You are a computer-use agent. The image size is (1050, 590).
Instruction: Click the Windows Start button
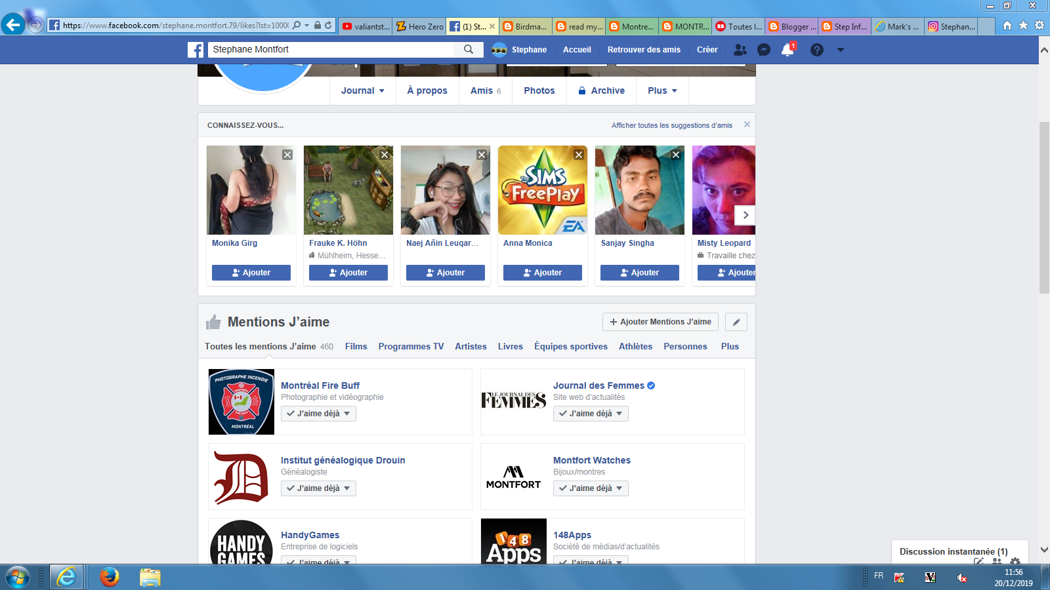pyautogui.click(x=18, y=578)
